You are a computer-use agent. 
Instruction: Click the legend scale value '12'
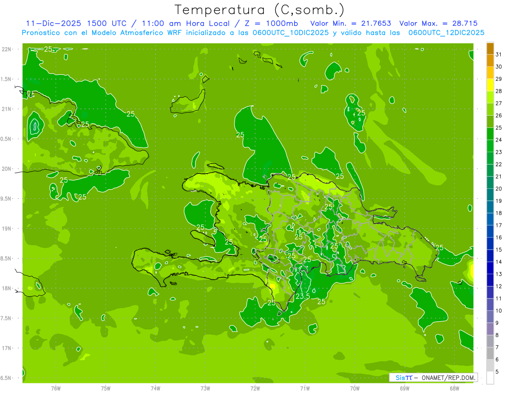click(499, 286)
